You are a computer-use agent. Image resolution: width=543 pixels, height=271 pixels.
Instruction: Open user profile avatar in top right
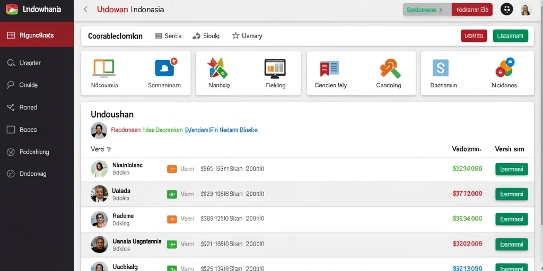pyautogui.click(x=526, y=10)
